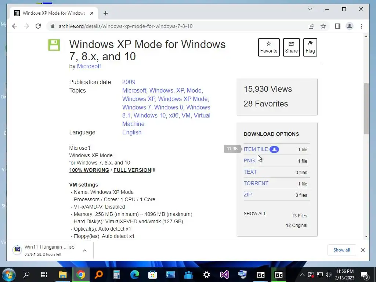Open the blue People app on taskbar
The height and width of the screenshot is (282, 376).
click(188, 275)
